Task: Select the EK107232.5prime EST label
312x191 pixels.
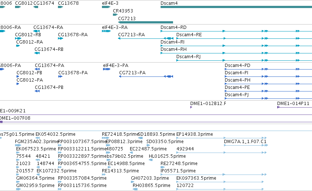Action: (56, 171)
